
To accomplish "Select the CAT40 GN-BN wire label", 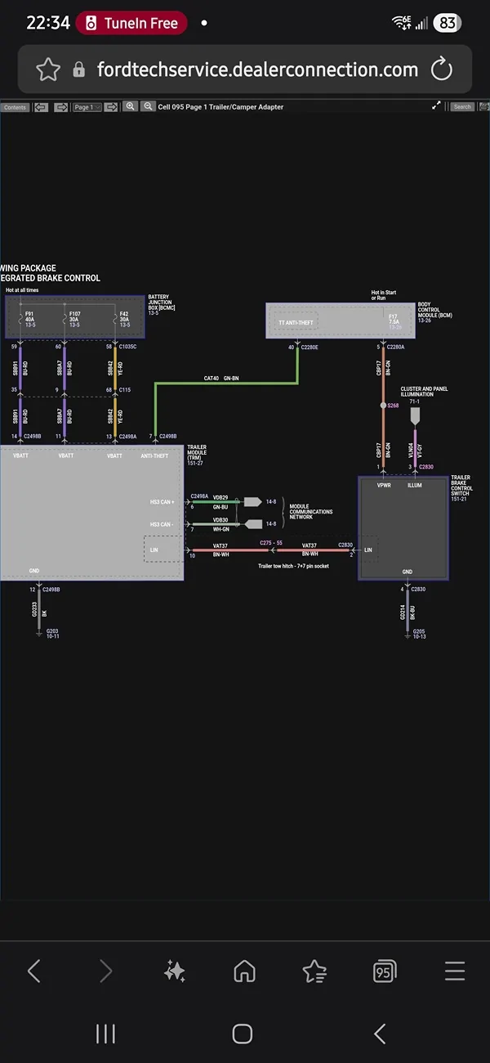I will click(221, 379).
